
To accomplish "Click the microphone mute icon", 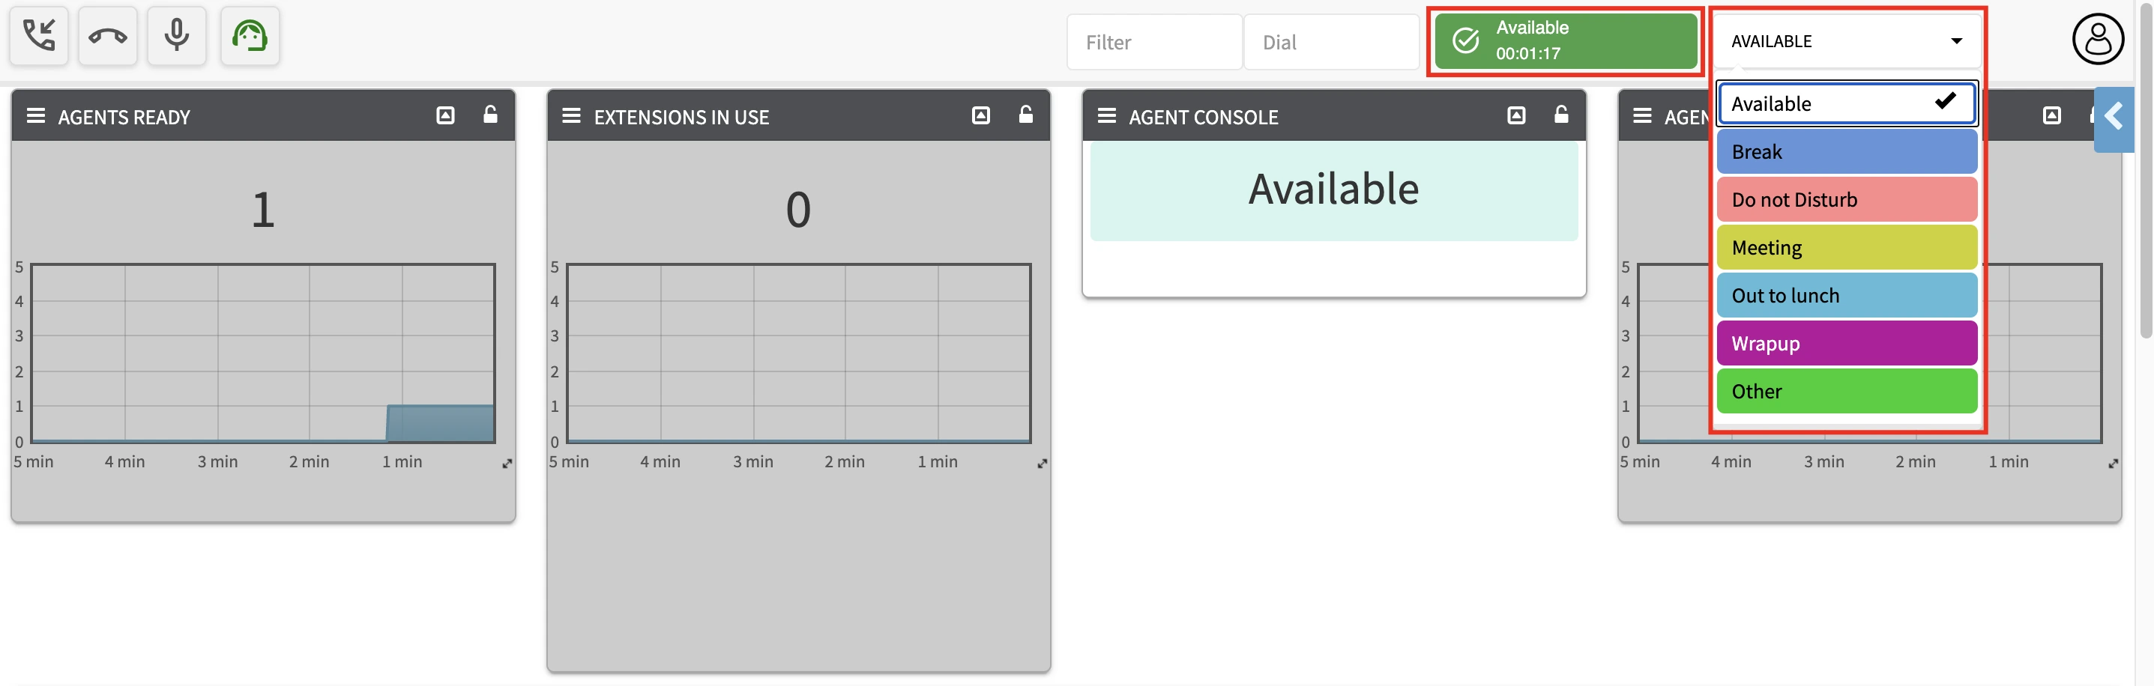I will pos(176,36).
